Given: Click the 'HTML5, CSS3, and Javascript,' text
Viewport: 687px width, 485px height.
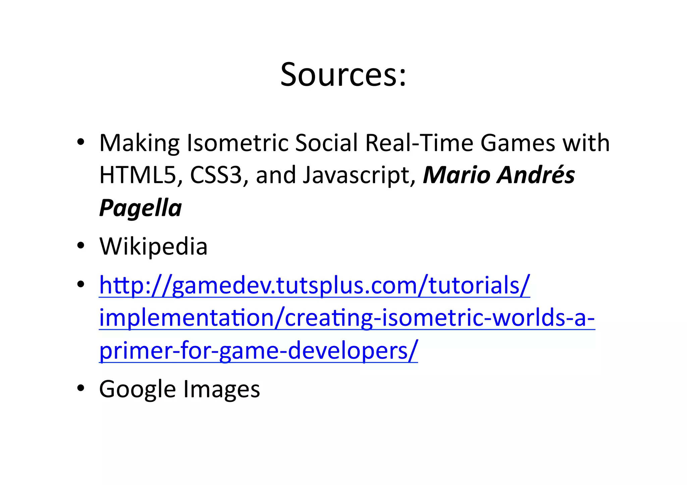Looking at the screenshot, I should 258,176.
